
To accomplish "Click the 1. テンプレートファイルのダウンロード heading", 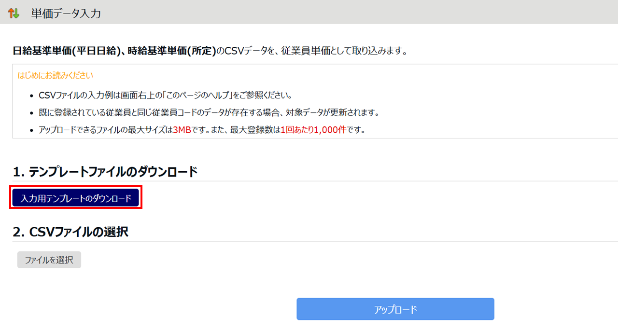I will (x=105, y=172).
